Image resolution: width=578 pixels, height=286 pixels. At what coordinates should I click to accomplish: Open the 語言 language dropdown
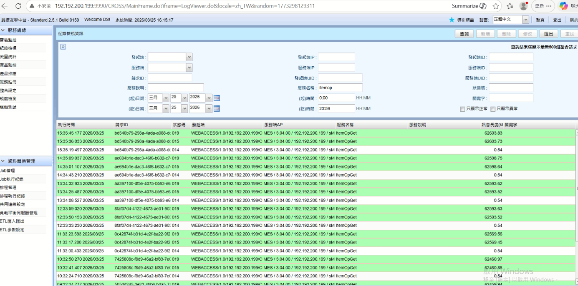tap(525, 20)
